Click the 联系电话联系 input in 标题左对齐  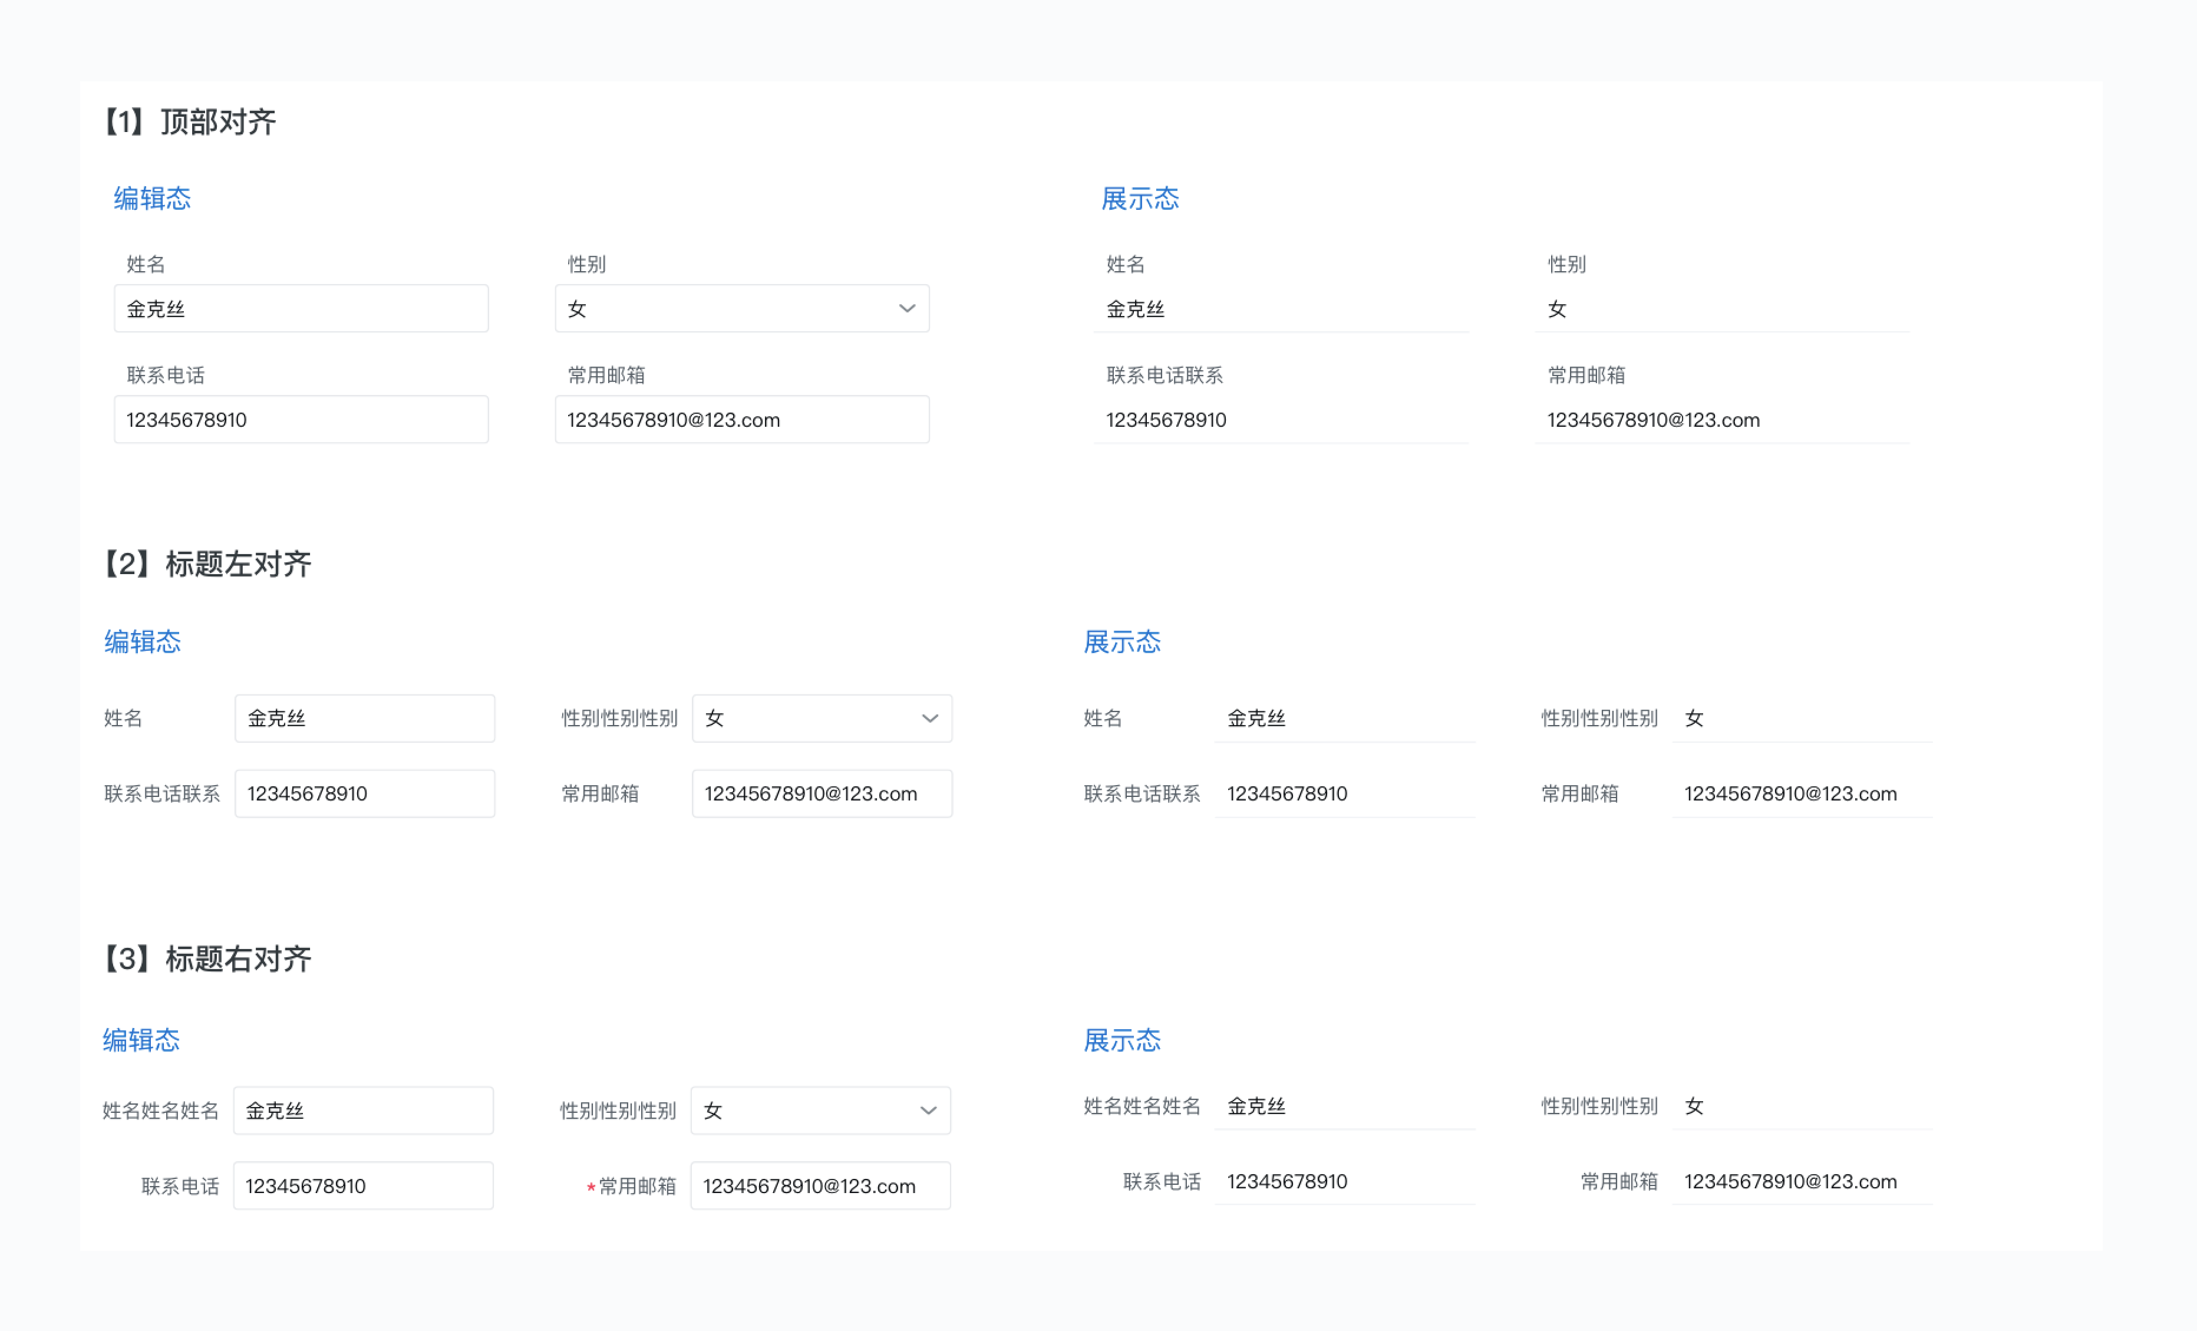pos(364,793)
